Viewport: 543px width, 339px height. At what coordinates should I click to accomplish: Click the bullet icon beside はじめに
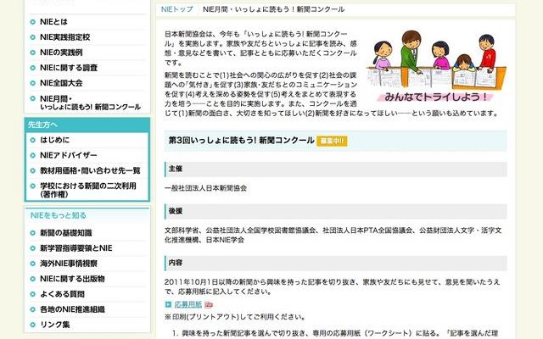[x=33, y=140]
